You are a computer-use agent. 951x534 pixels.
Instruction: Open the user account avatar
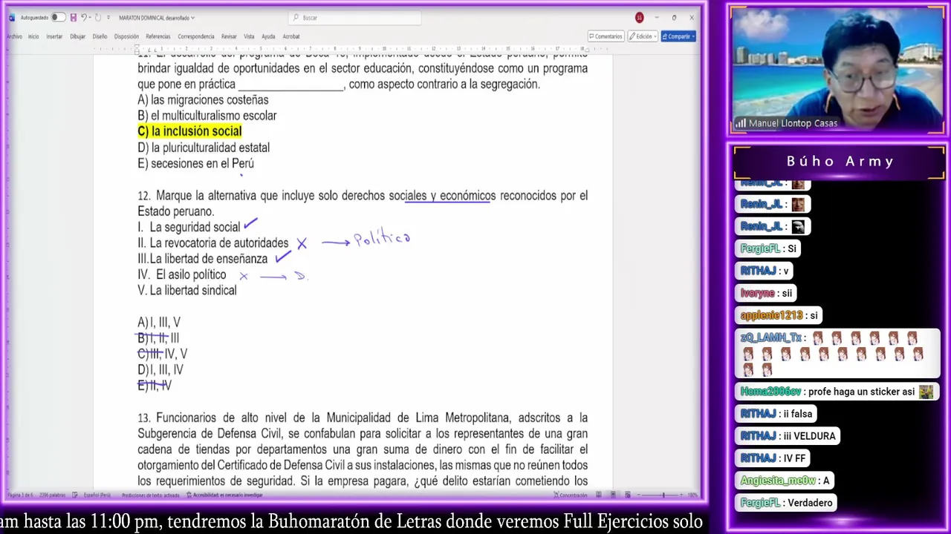(639, 18)
